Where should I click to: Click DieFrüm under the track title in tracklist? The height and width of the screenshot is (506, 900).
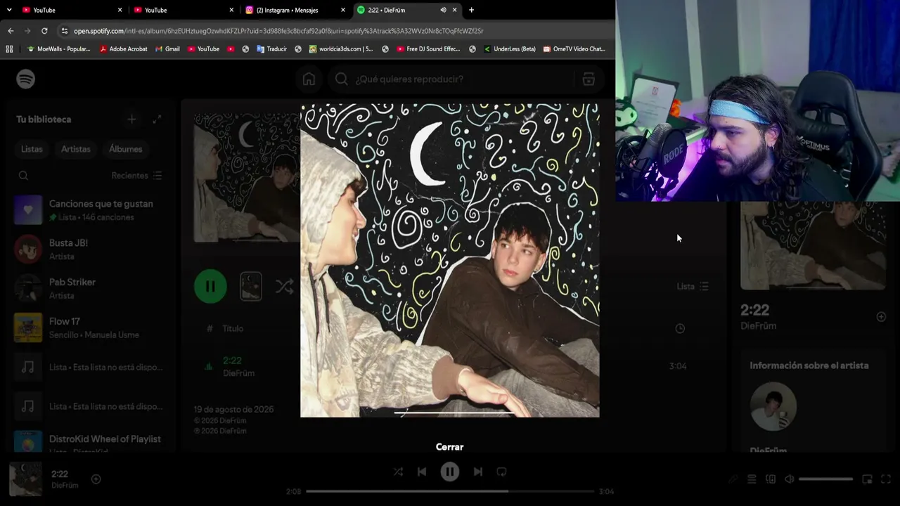point(238,373)
